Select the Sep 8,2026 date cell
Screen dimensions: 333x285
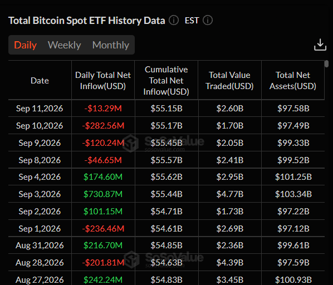coord(40,160)
